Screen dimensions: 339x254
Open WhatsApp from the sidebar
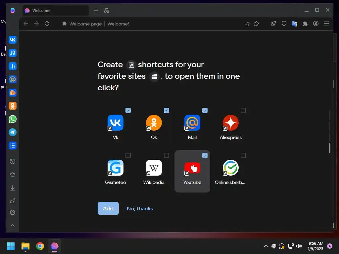click(13, 119)
